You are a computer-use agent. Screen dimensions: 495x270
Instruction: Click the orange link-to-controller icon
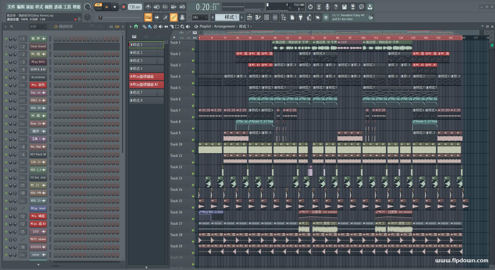(x=174, y=17)
